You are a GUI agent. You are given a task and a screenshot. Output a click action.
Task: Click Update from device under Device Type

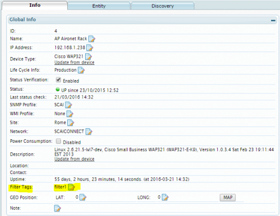point(74,62)
